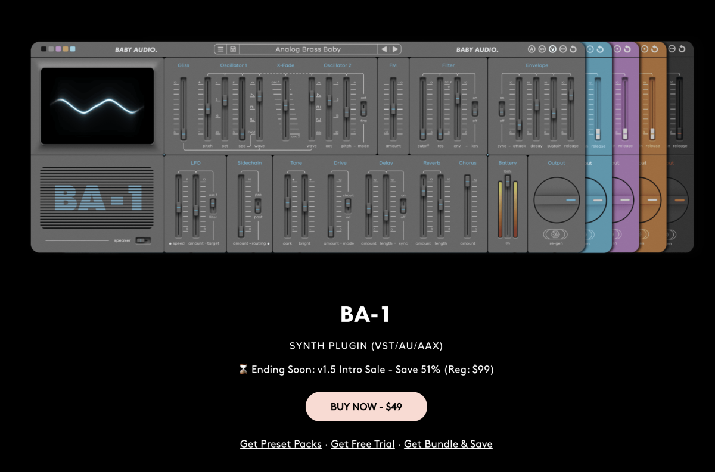Screen dimensions: 715x472
Task: Click the Battery slider
Action: coord(508,205)
